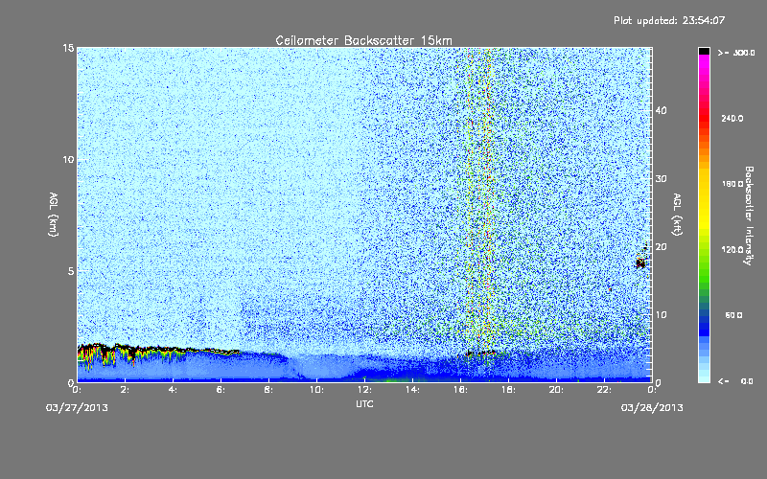Screen dimensions: 767x479
Task: Click the ">= 300.0" colorbar label
Action: pos(736,53)
